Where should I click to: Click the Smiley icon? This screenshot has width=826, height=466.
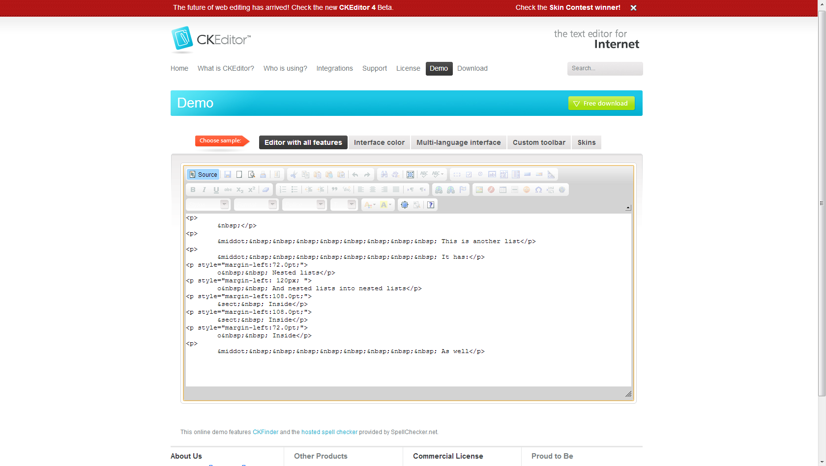(527, 190)
